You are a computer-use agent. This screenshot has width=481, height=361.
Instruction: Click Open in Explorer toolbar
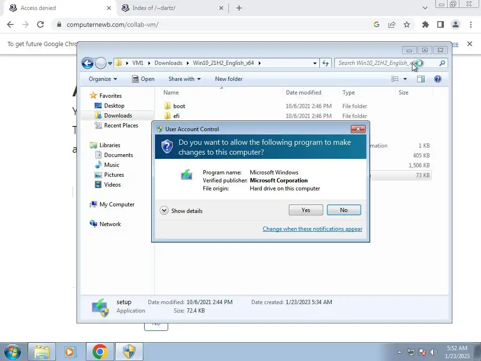pyautogui.click(x=143, y=79)
